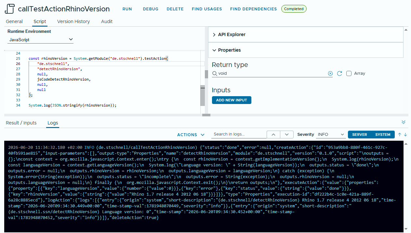Click code line with "detectRhinoVersion"

coord(60,69)
